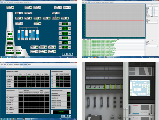
Task: Click the Sample Probe status block
Action: tap(19, 18)
